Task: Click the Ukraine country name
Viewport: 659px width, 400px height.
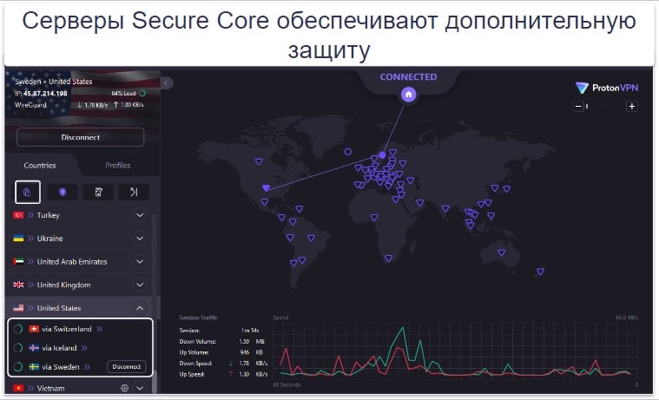Action: tap(50, 239)
